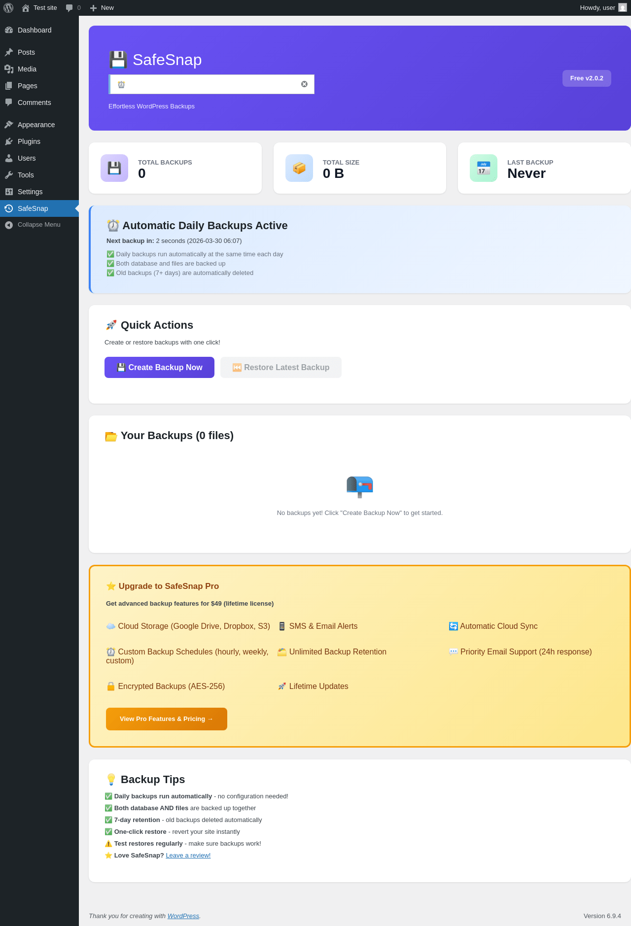Follow the Leave a review link
The height and width of the screenshot is (926, 631).
coord(188,856)
